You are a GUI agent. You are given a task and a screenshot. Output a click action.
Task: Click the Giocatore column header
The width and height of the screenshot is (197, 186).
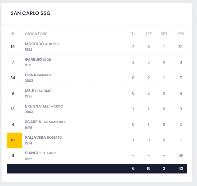coord(36,34)
